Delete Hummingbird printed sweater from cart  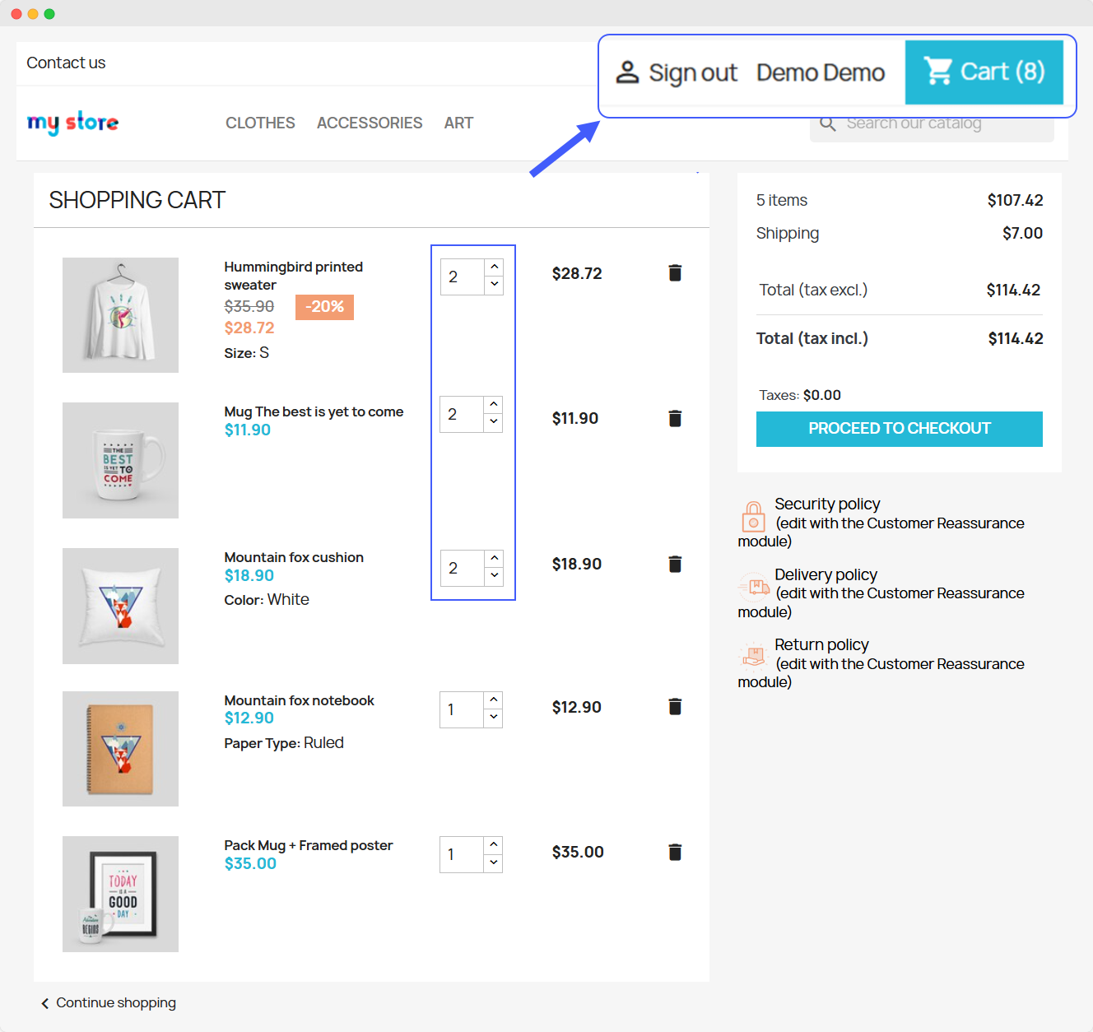coord(675,273)
